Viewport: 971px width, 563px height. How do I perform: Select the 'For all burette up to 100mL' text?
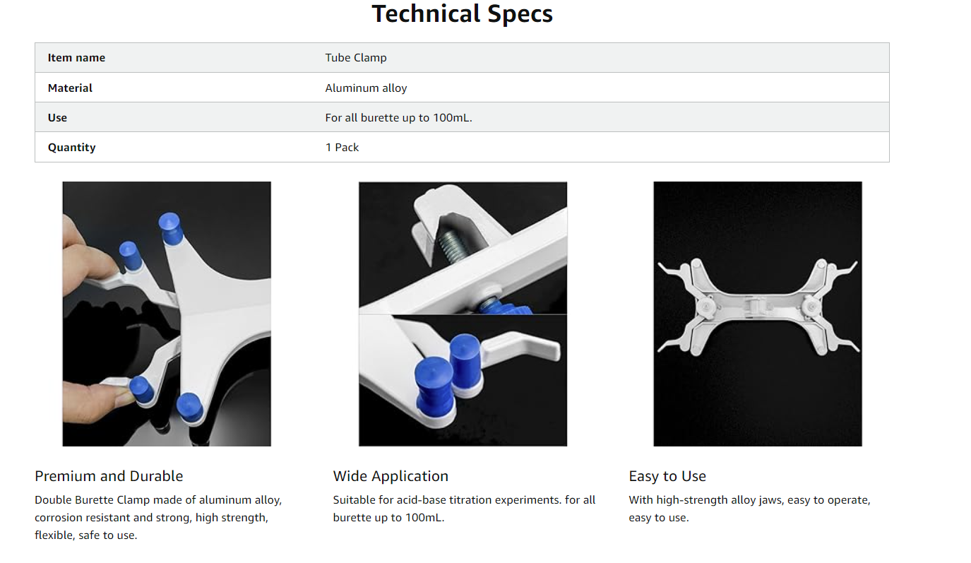[x=398, y=118]
